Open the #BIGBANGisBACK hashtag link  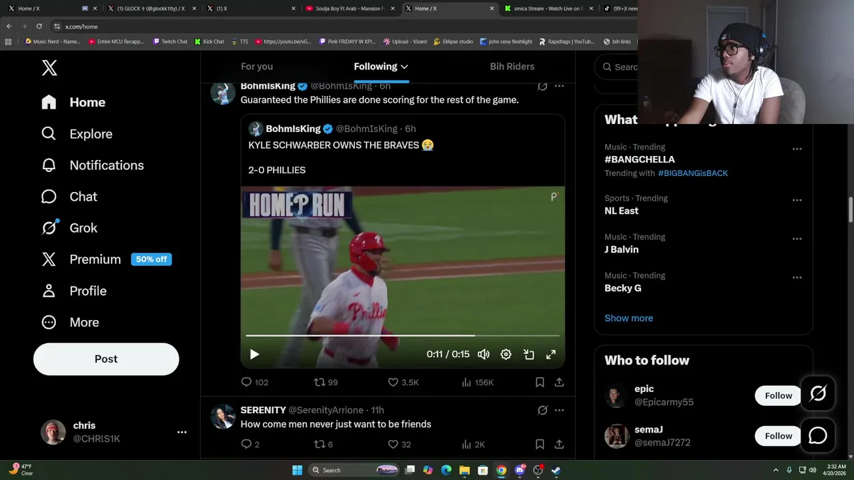(x=693, y=173)
